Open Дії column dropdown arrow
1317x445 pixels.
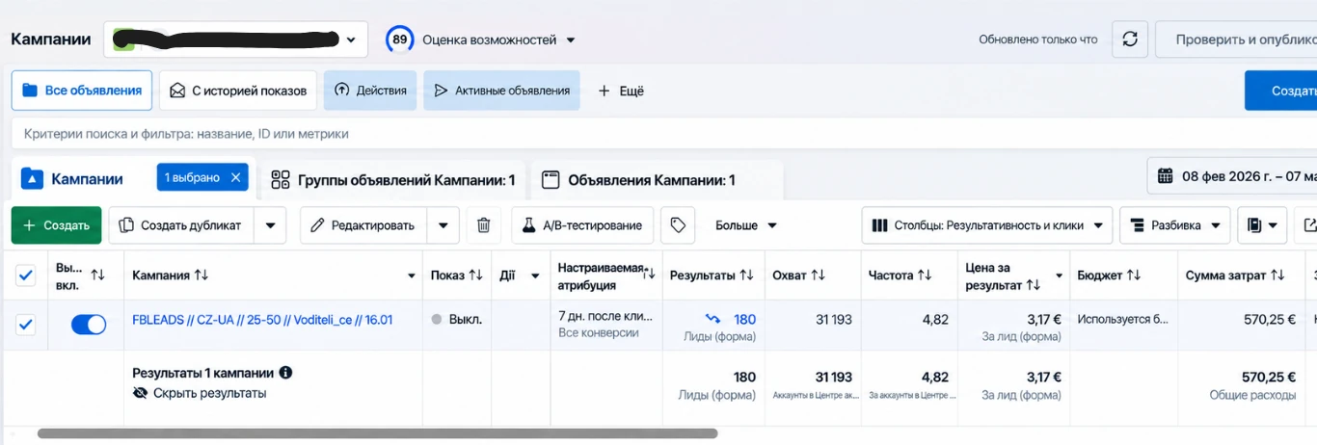click(x=535, y=276)
